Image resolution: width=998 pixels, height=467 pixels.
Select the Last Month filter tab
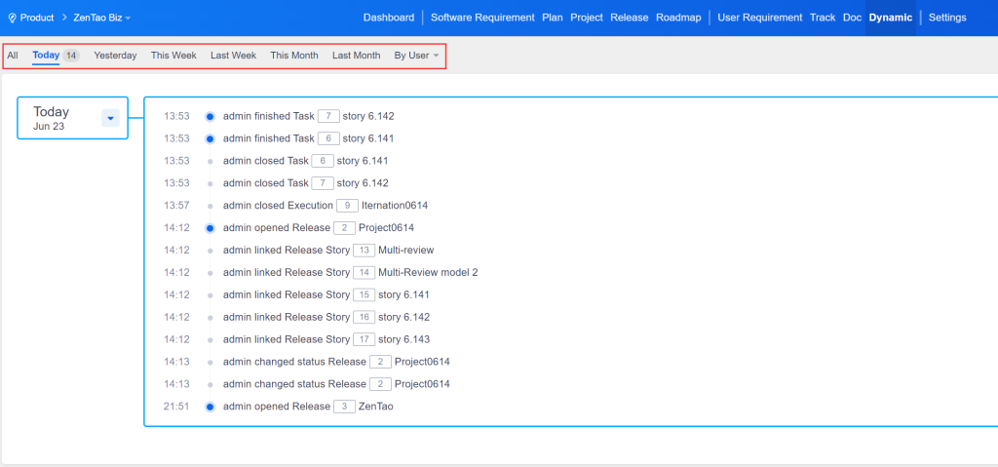pyautogui.click(x=356, y=56)
